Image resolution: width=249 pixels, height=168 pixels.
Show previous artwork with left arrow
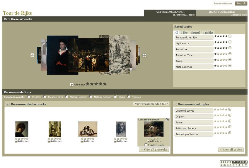(x=33, y=55)
